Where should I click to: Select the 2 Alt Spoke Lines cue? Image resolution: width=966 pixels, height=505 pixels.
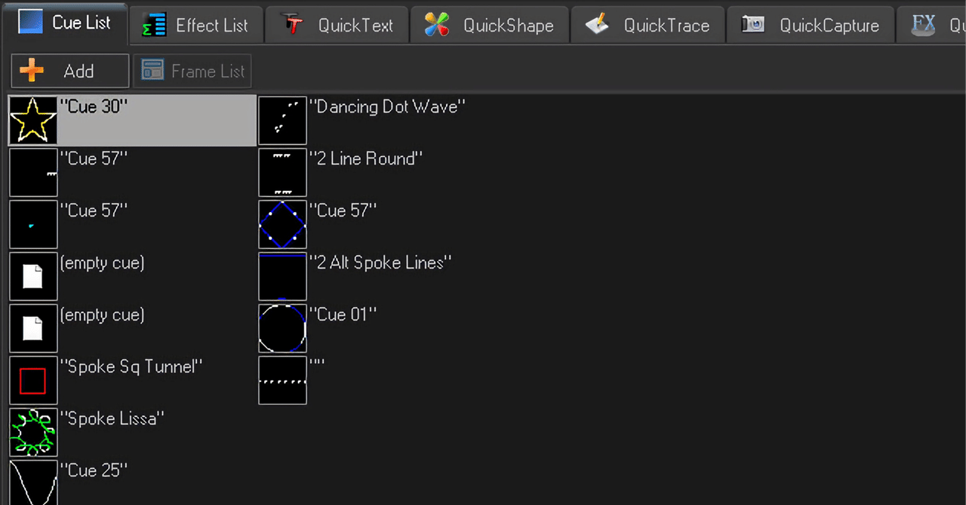(x=282, y=276)
